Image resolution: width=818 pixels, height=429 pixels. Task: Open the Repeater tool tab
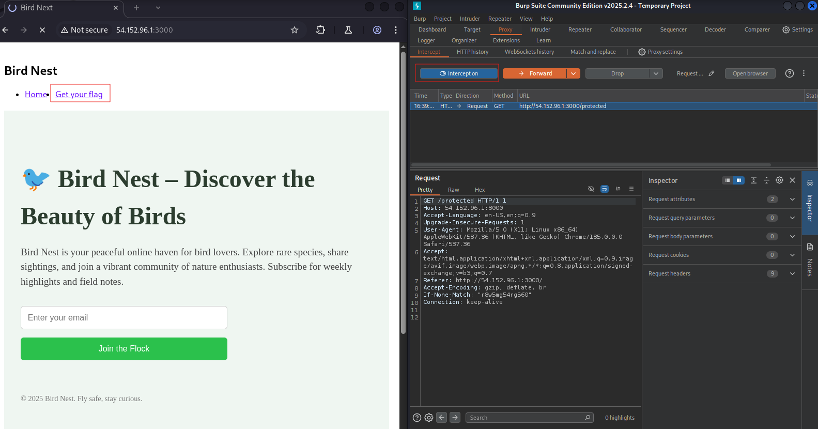(x=580, y=29)
